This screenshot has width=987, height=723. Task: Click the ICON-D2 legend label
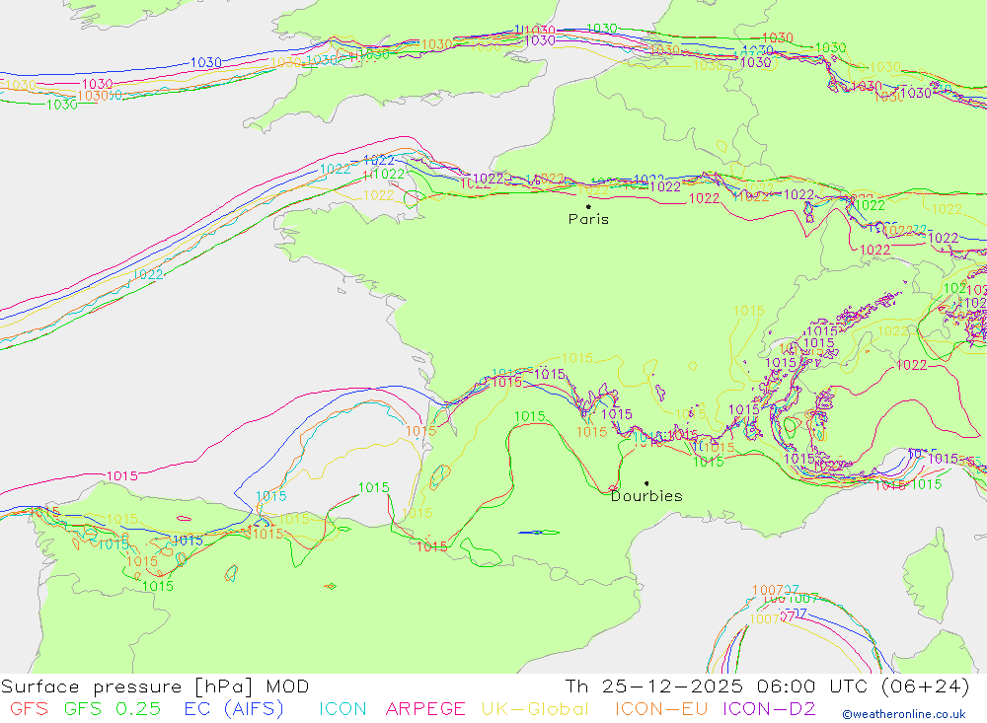click(769, 709)
